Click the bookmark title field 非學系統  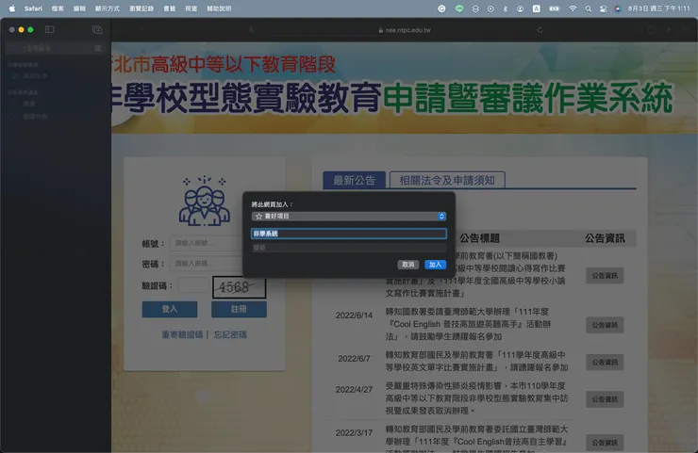[x=349, y=234]
